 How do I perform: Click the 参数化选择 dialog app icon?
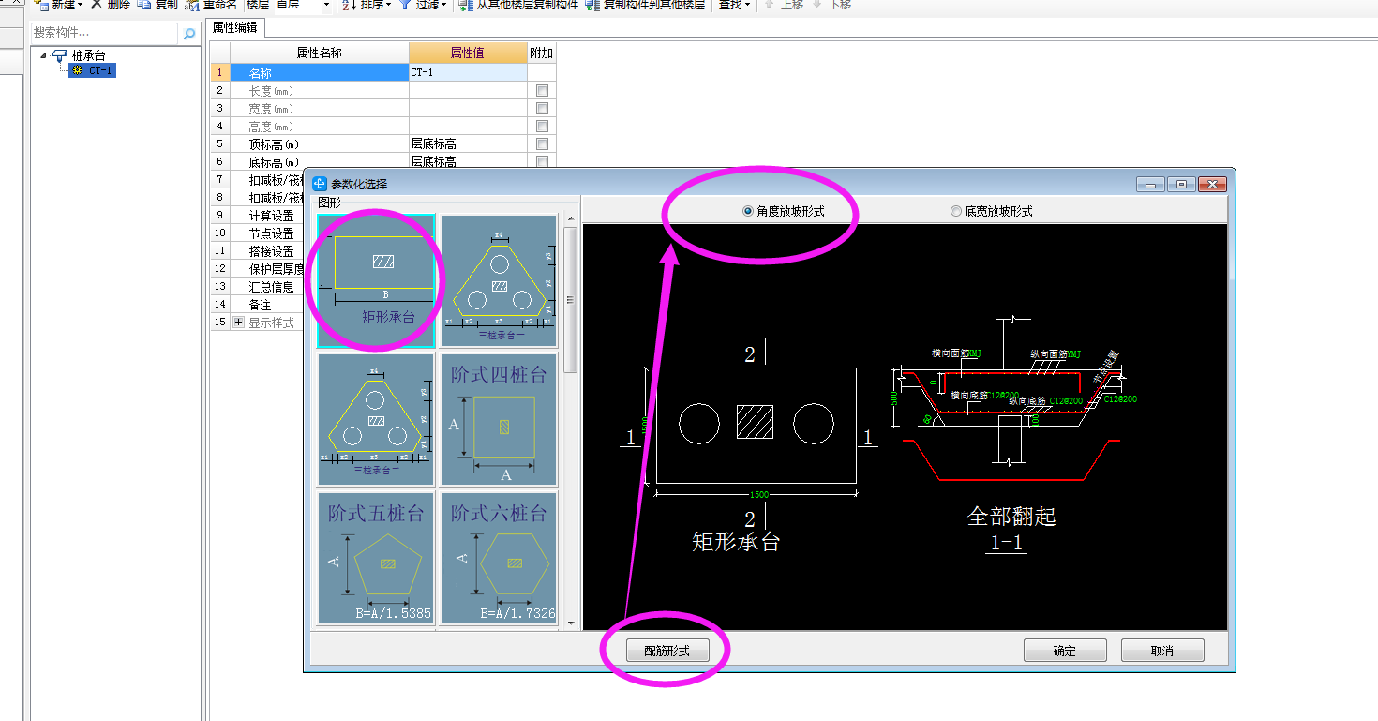coord(320,184)
